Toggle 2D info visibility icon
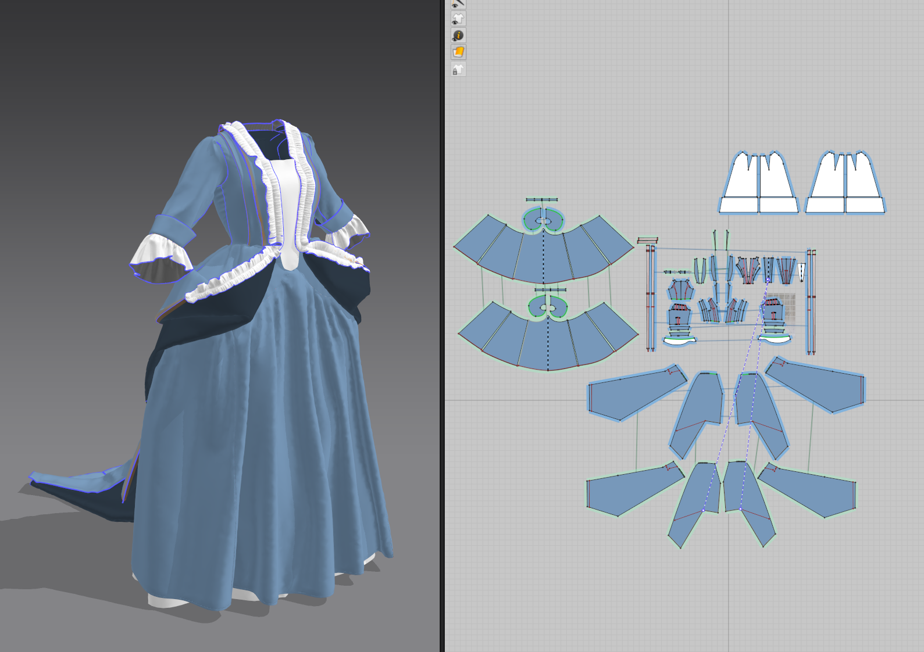 (x=458, y=36)
